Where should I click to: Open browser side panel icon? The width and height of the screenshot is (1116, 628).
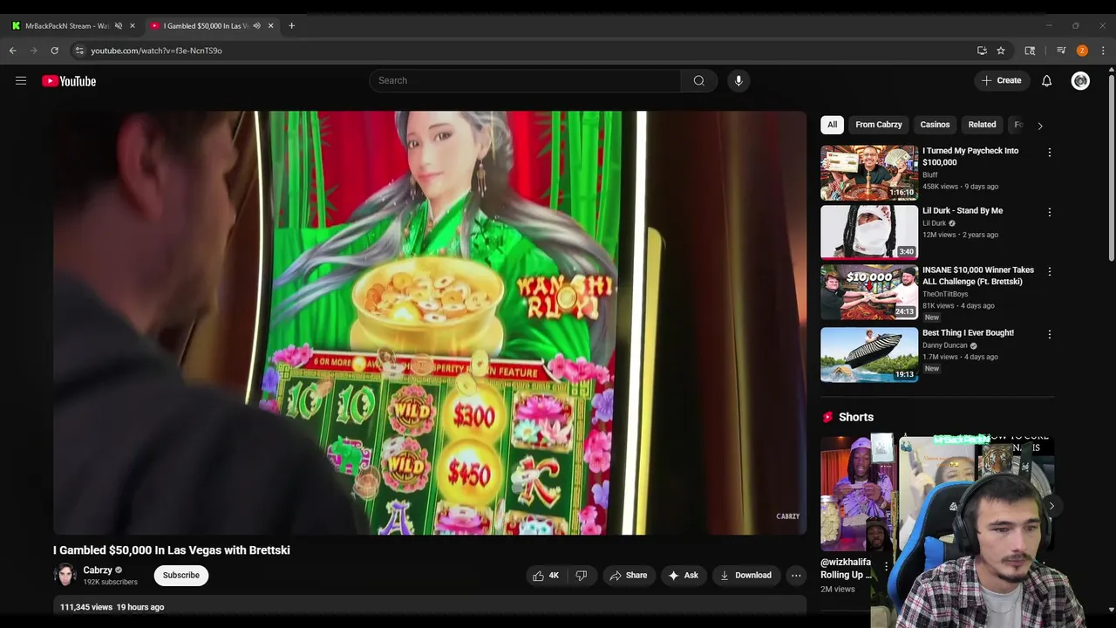point(1030,51)
